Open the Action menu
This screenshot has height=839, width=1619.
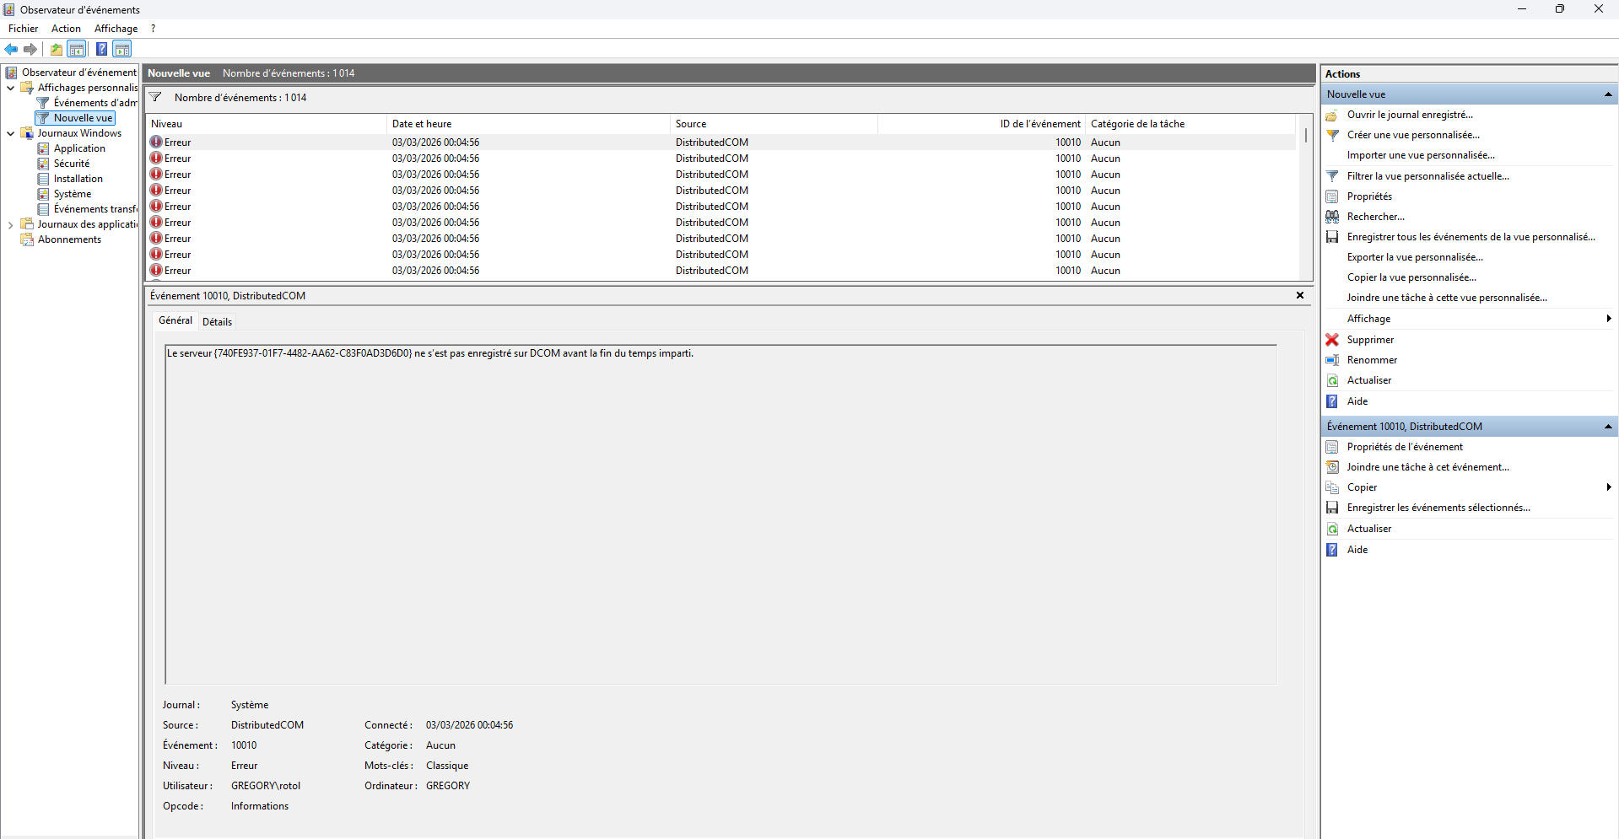66,29
